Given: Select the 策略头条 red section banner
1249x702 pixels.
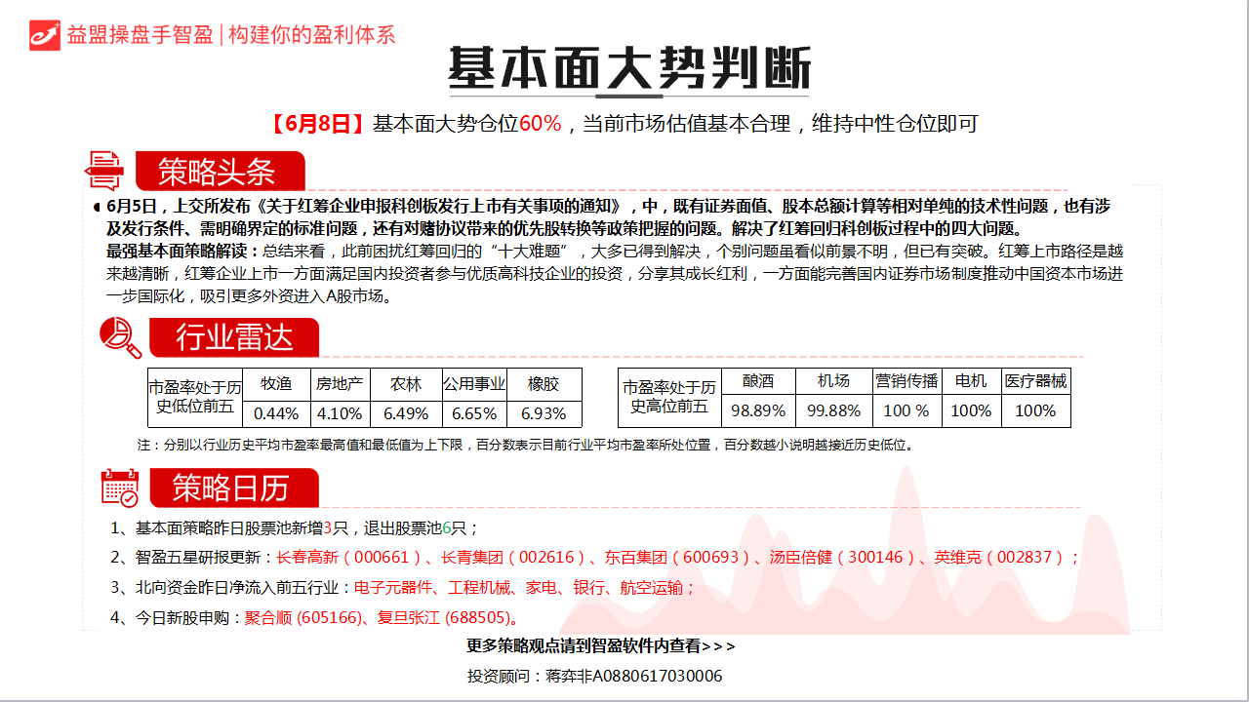Looking at the screenshot, I should (x=219, y=172).
